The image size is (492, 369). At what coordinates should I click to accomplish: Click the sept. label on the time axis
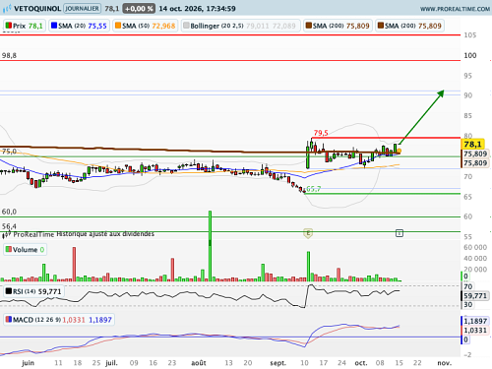[277, 363]
